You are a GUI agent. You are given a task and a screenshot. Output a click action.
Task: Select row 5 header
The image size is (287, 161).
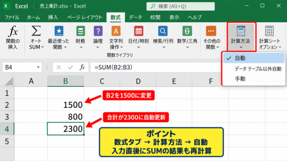point(7,141)
